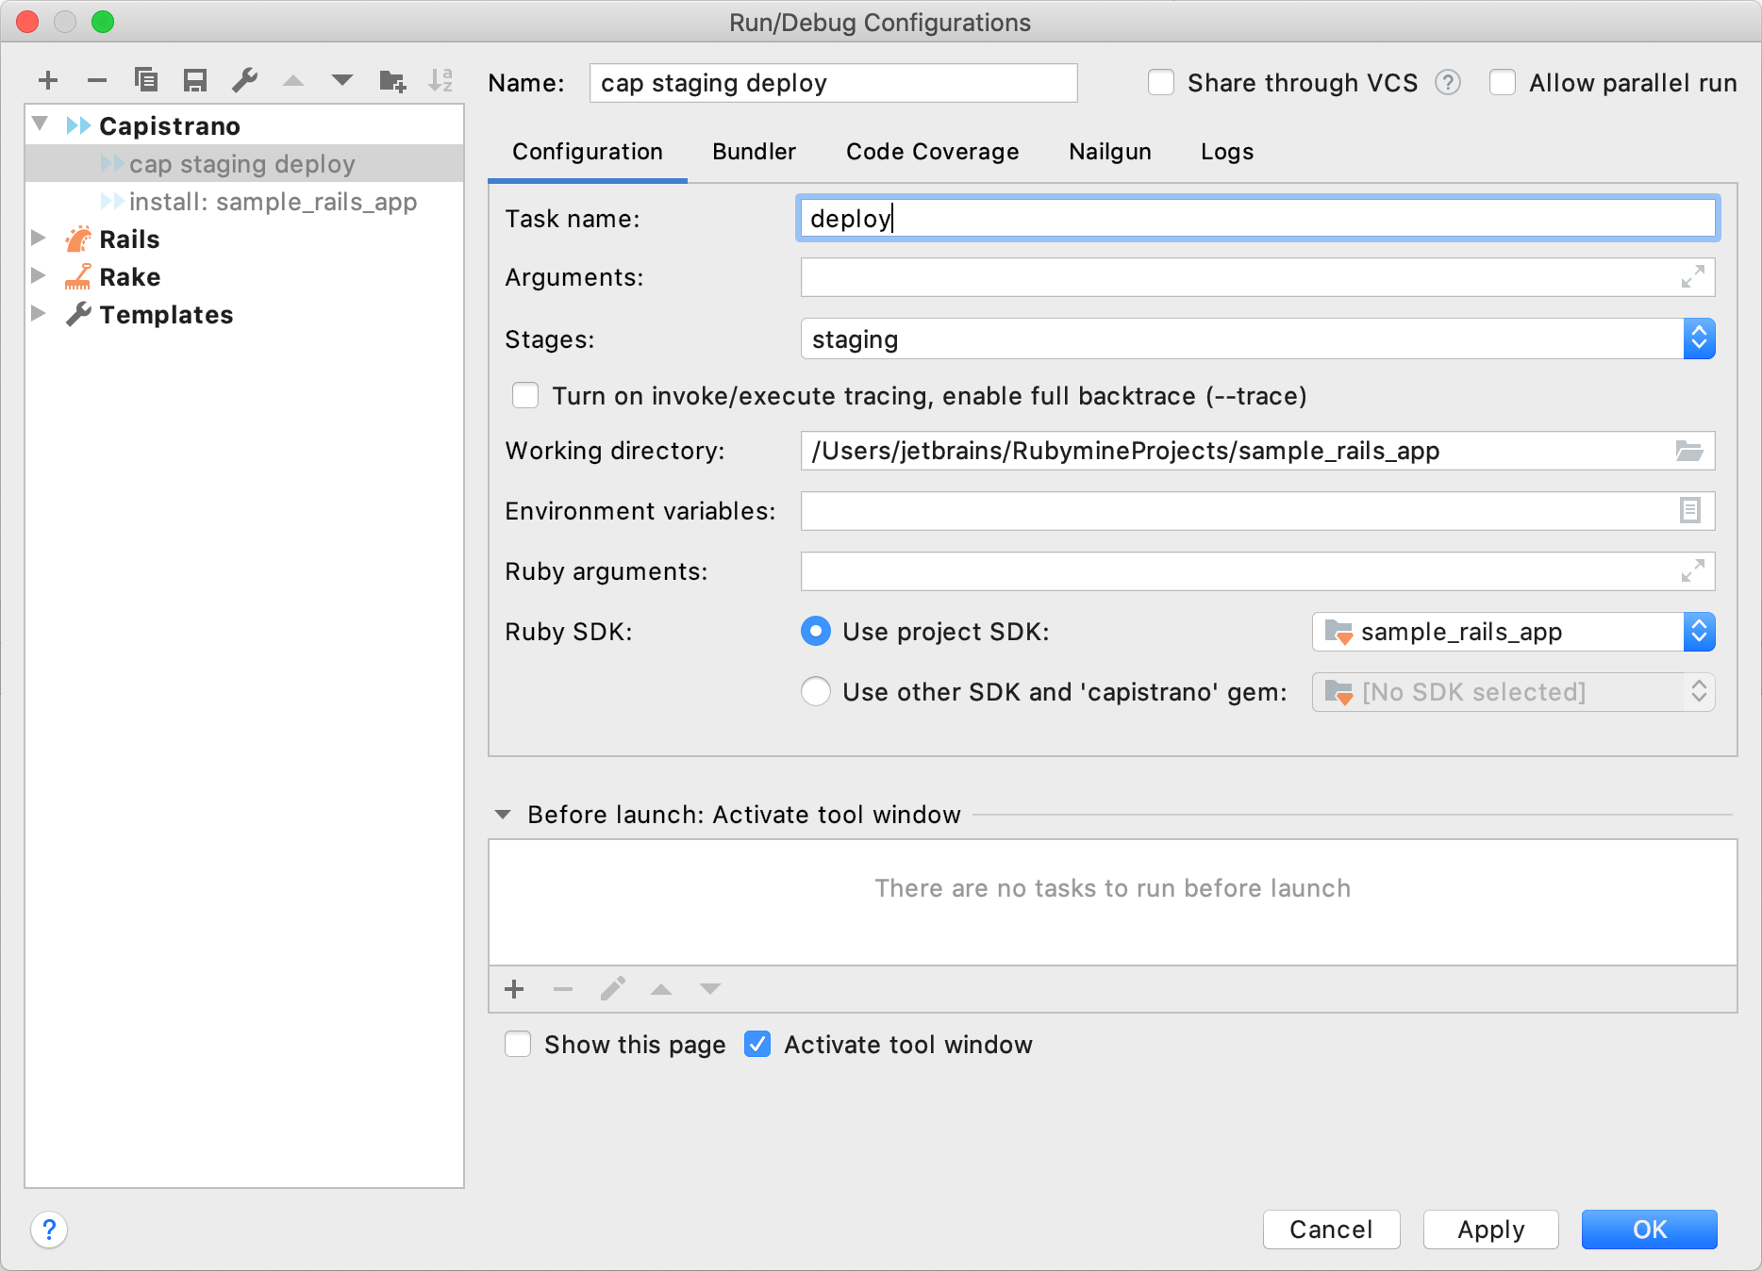Cancel the dialog
1762x1271 pixels.
pos(1331,1230)
